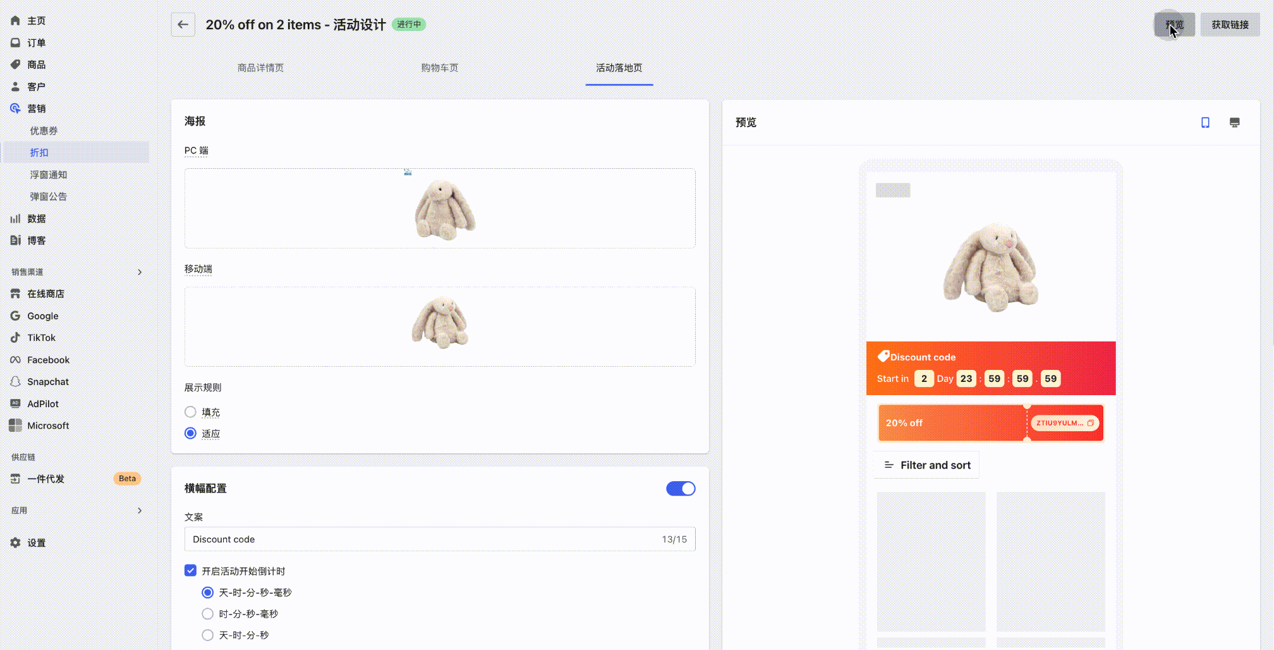Switch preview to desktop monitor icon
1274x650 pixels.
point(1234,123)
